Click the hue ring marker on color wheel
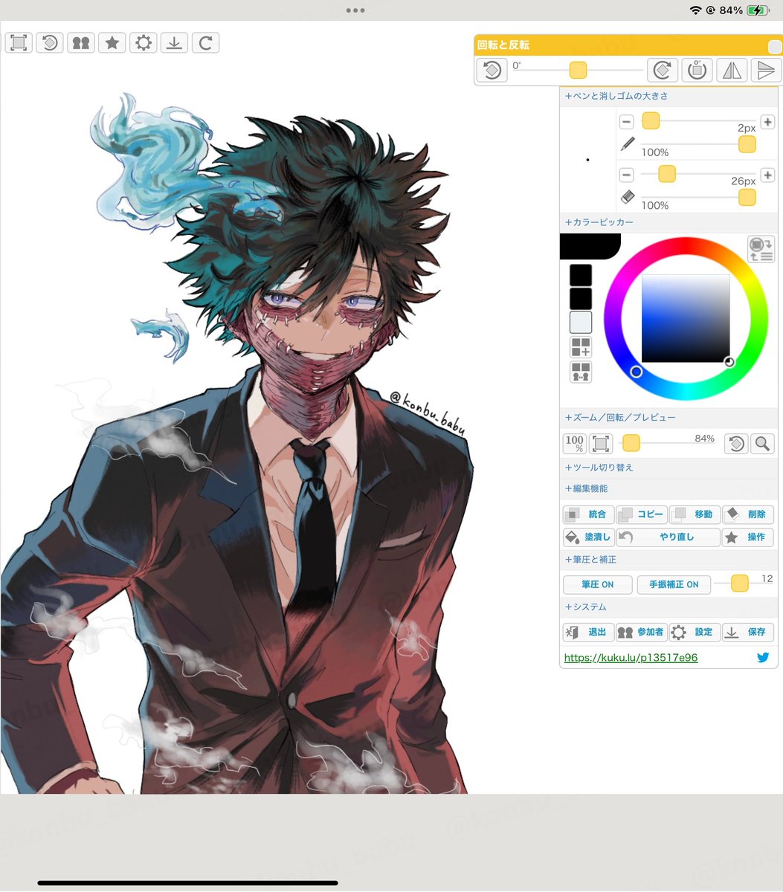Viewport: 783px width, 892px height. click(x=637, y=371)
